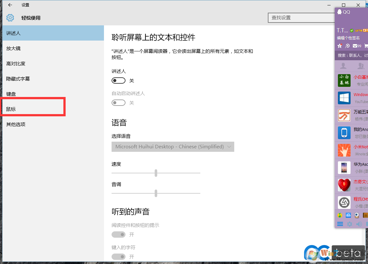Click 听到的声音 section heading
368x264 pixels.
[131, 212]
